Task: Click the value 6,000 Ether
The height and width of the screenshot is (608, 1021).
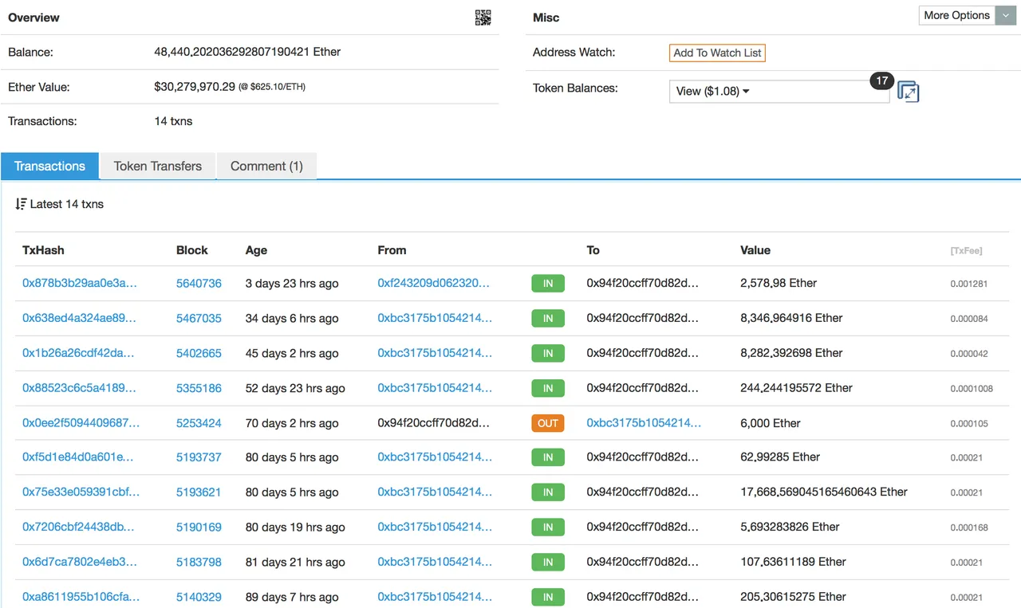Action: coord(771,423)
